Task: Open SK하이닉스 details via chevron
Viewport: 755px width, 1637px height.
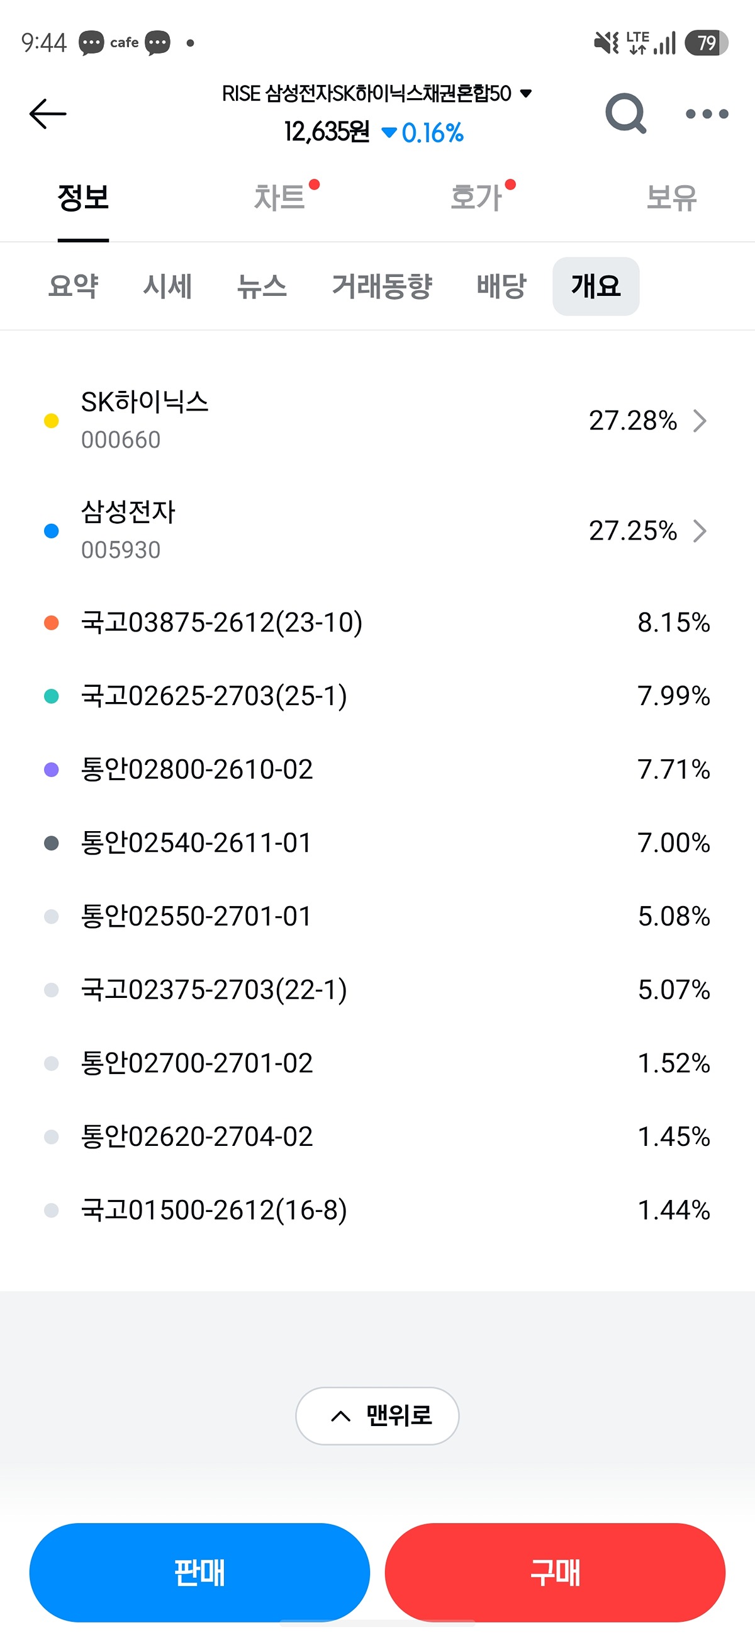Action: coord(699,421)
